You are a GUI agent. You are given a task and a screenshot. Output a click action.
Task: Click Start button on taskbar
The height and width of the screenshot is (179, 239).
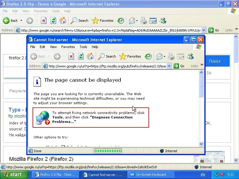click(x=14, y=175)
